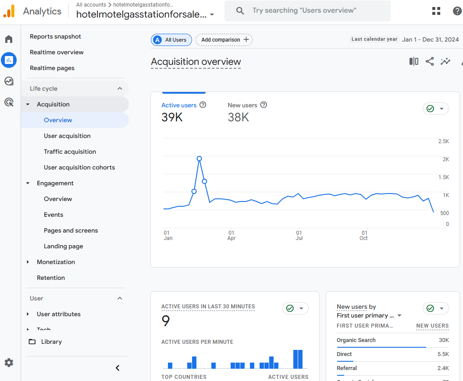The image size is (463, 381).
Task: Expand the Monetization menu group
Action: pos(28,262)
